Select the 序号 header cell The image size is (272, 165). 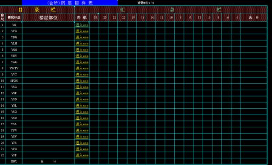3,17
